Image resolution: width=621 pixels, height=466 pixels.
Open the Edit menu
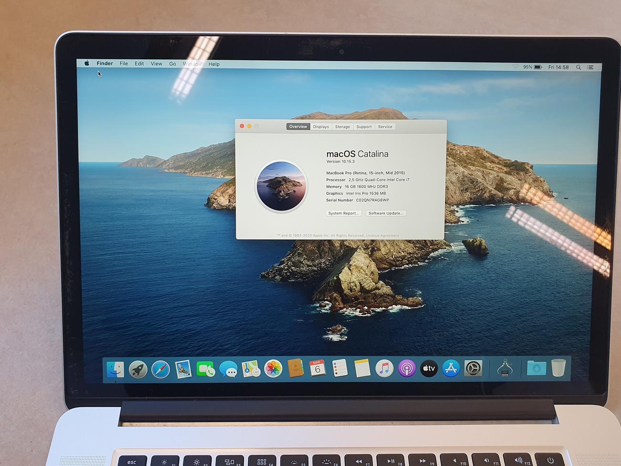tap(139, 64)
